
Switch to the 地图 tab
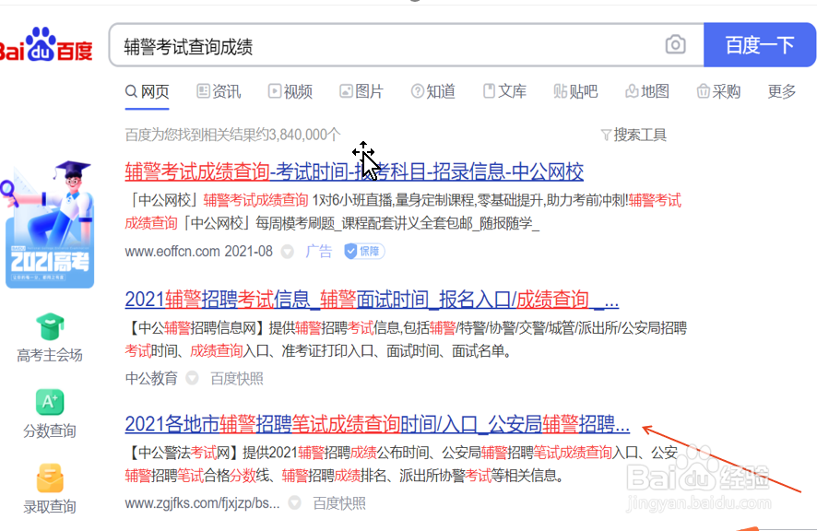(647, 91)
